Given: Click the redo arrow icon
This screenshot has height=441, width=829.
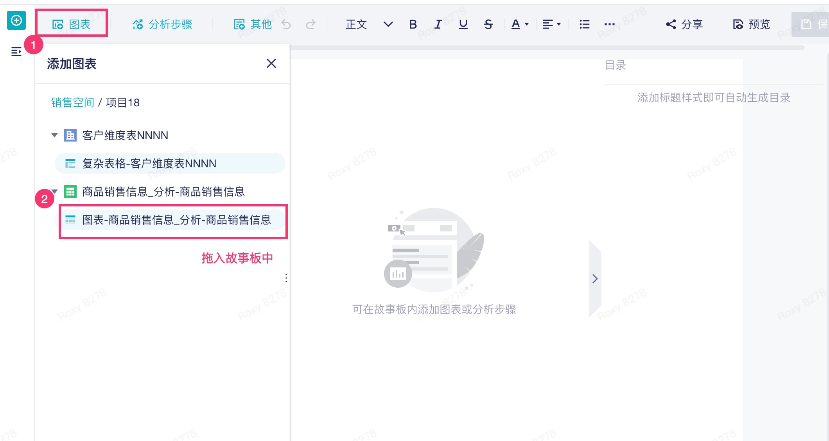Looking at the screenshot, I should [310, 25].
